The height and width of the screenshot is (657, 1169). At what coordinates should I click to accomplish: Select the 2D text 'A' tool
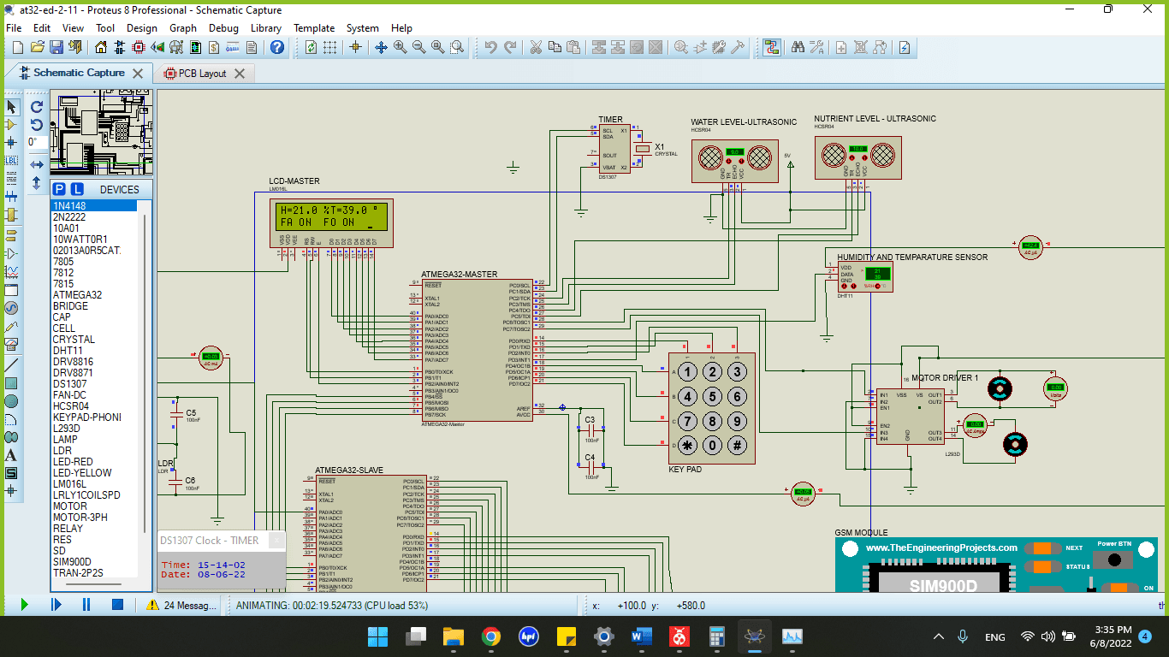pyautogui.click(x=12, y=455)
